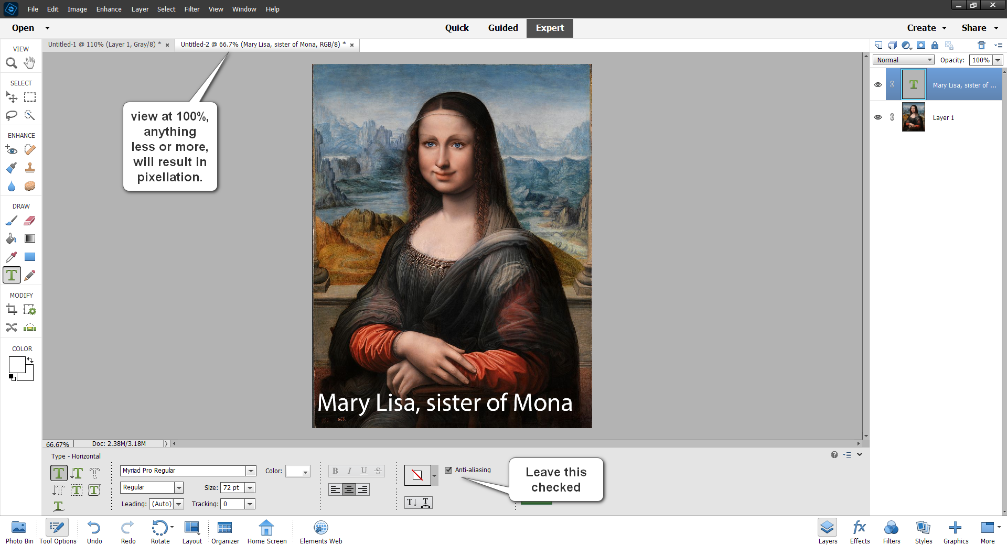Select the Blur tool
The width and height of the screenshot is (1007, 545).
point(12,186)
